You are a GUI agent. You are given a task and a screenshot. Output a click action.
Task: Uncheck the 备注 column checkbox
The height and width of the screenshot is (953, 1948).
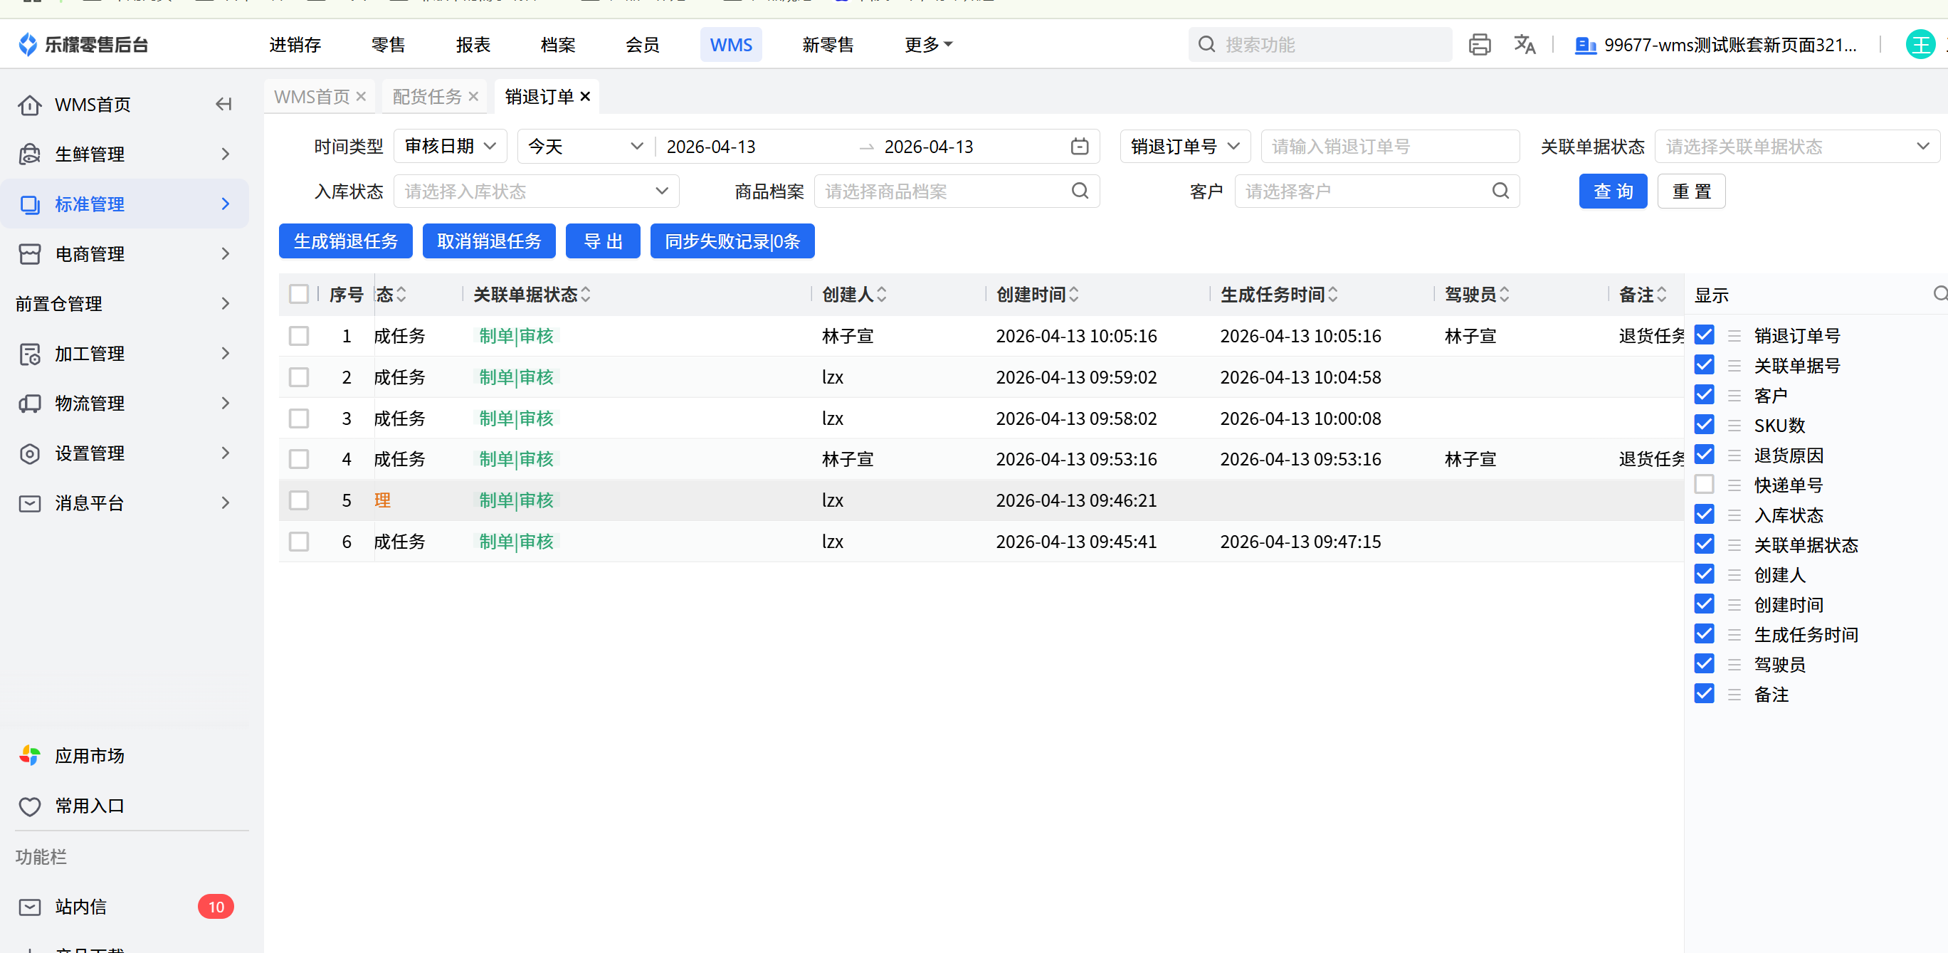[1704, 693]
